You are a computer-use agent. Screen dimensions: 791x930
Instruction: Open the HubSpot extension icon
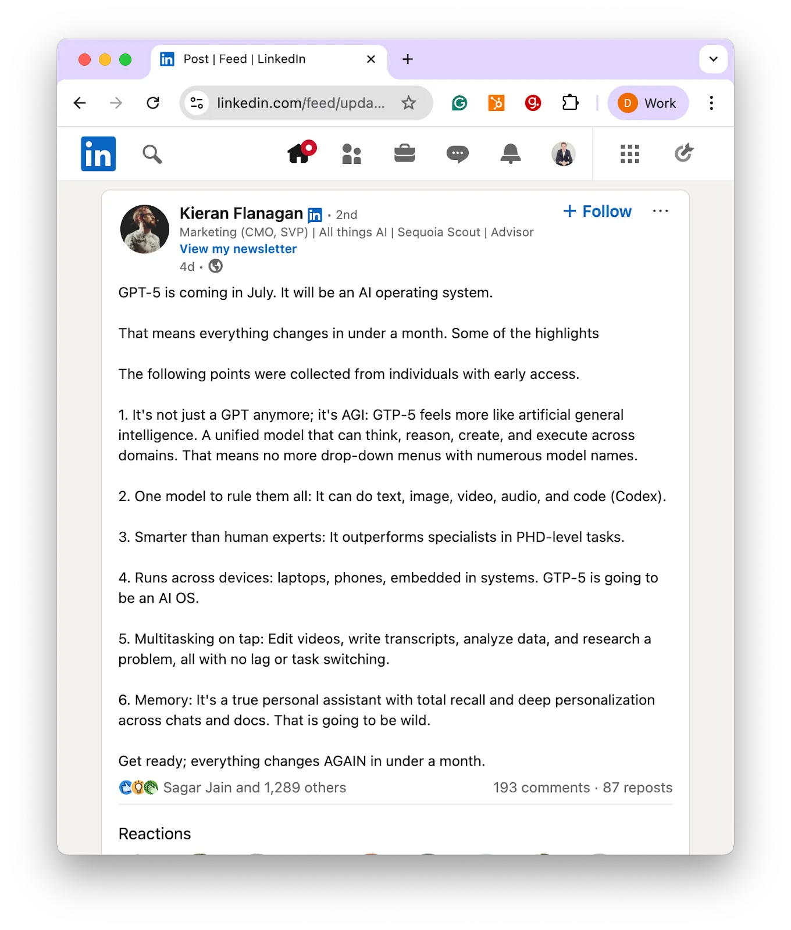point(496,103)
